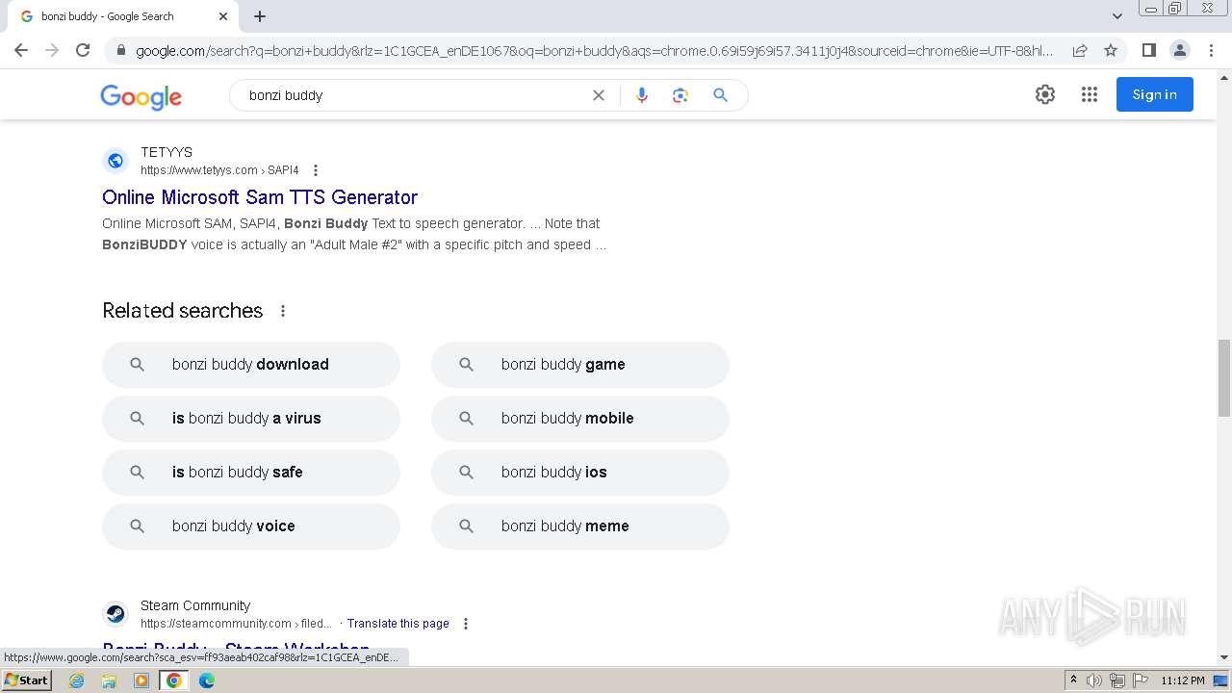Open Related searches options menu

click(283, 311)
